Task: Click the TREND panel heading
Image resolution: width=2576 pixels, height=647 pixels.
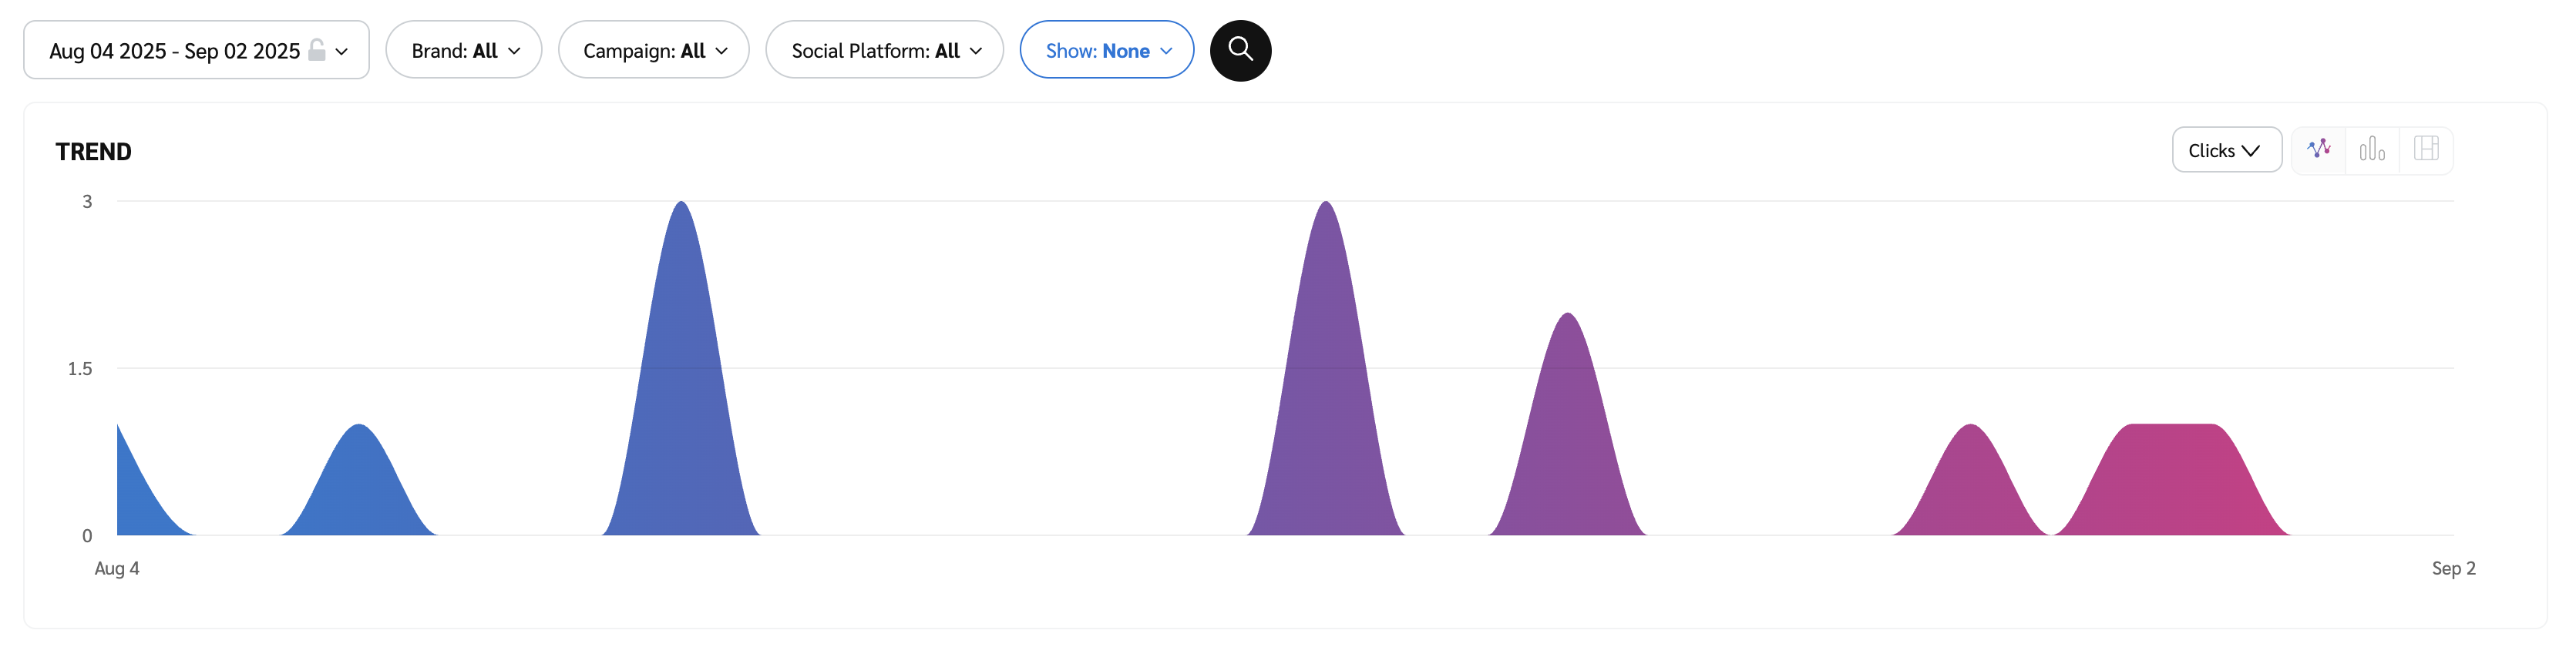Action: click(94, 152)
